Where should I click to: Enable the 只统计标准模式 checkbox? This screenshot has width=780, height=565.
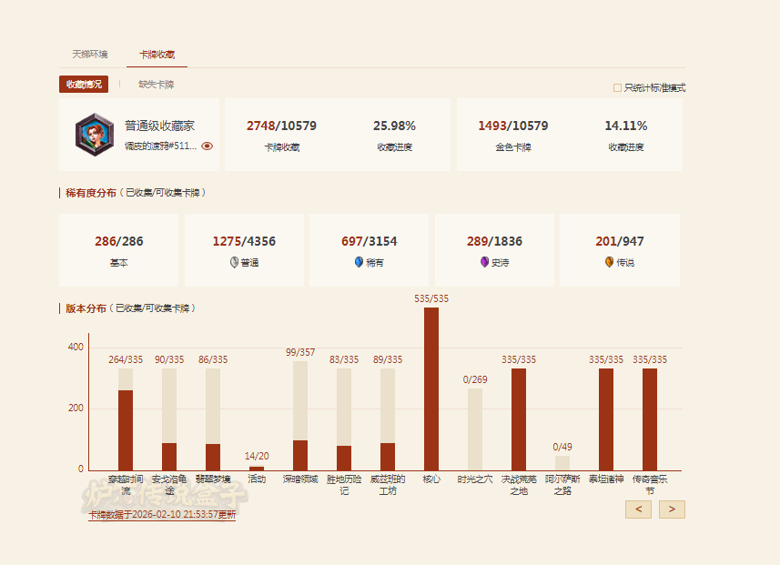coord(618,88)
